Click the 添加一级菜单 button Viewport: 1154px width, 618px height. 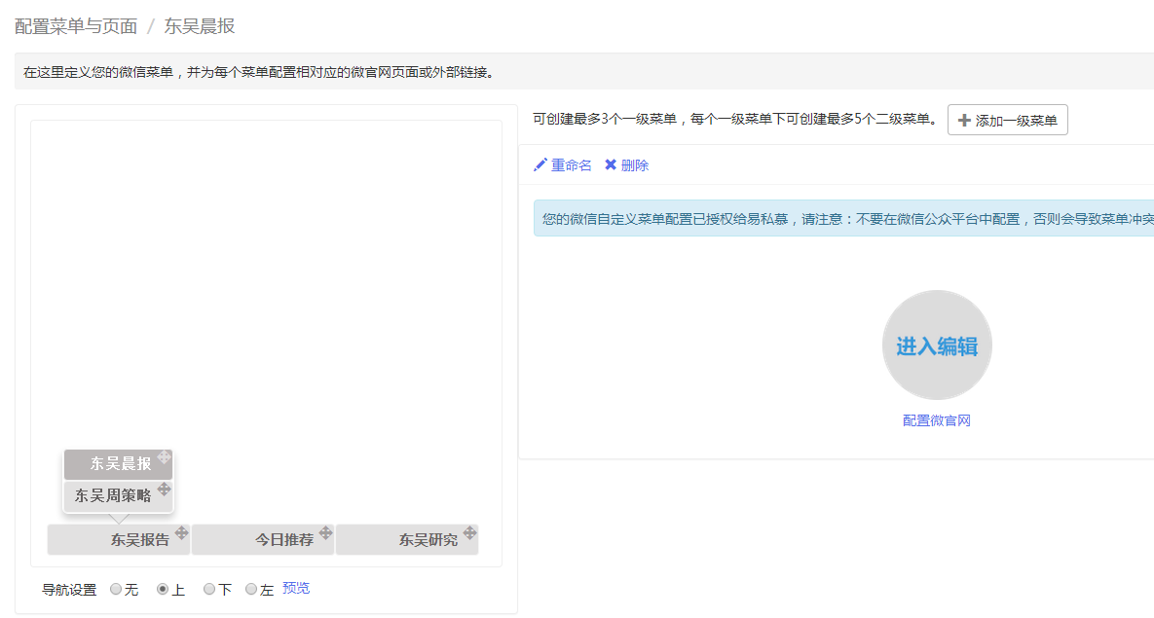pos(1008,120)
